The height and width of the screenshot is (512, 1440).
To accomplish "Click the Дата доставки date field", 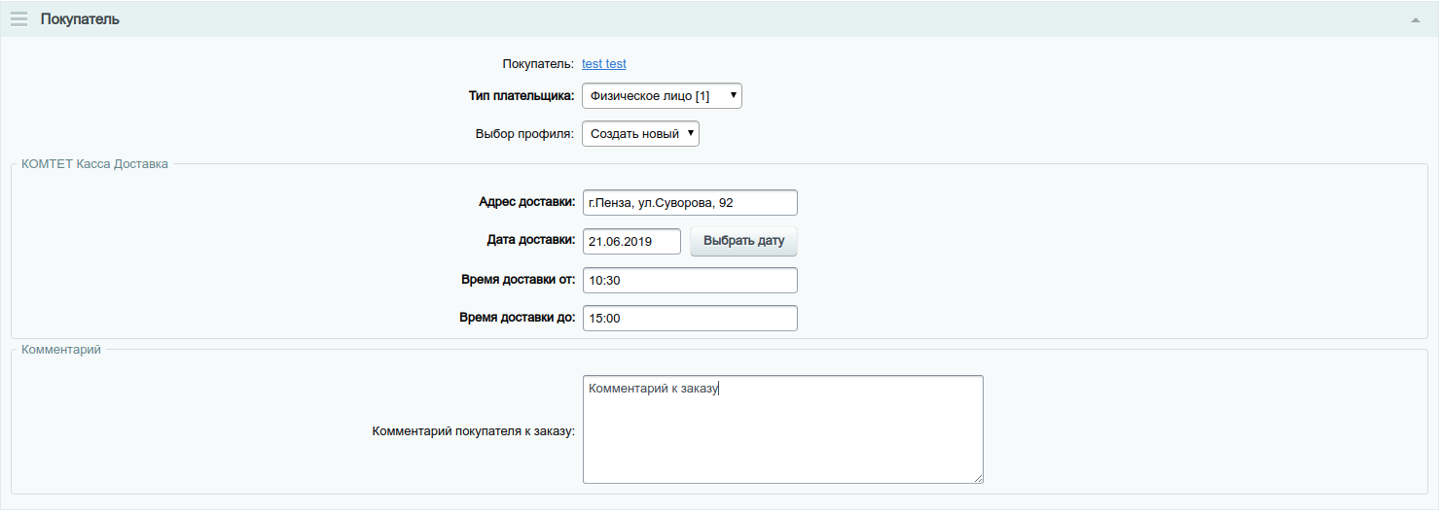I will [x=631, y=241].
